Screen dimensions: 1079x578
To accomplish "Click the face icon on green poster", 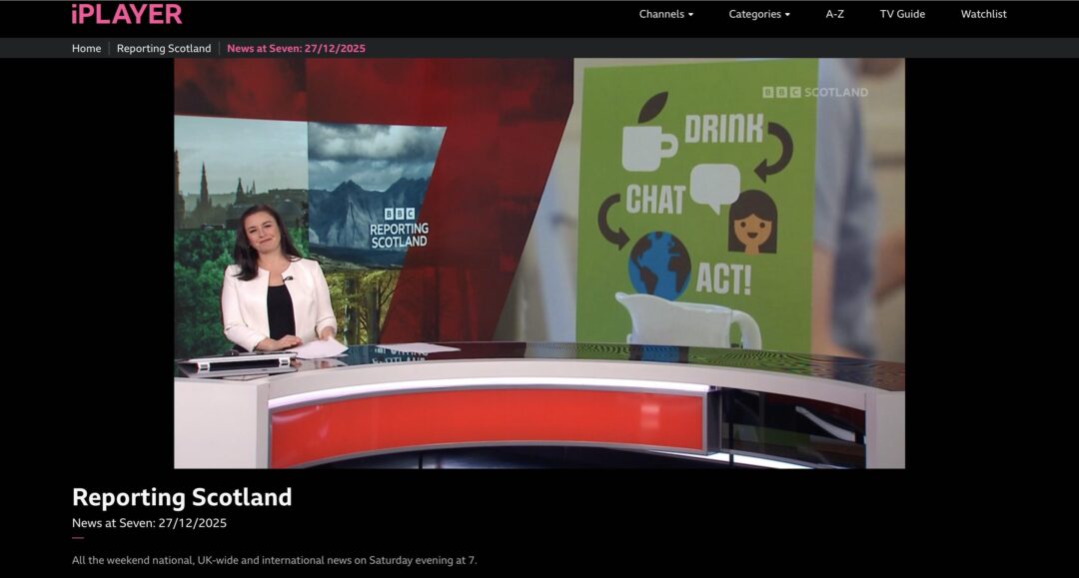I will coord(753,223).
